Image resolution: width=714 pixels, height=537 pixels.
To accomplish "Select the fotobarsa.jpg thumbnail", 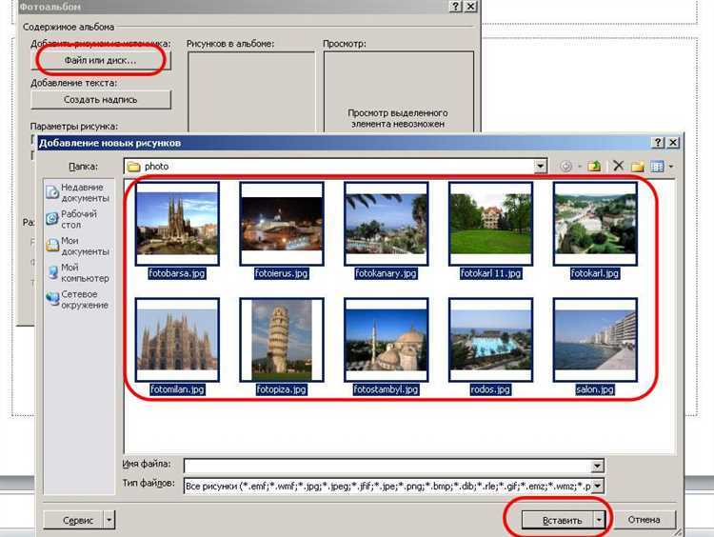I will click(177, 225).
